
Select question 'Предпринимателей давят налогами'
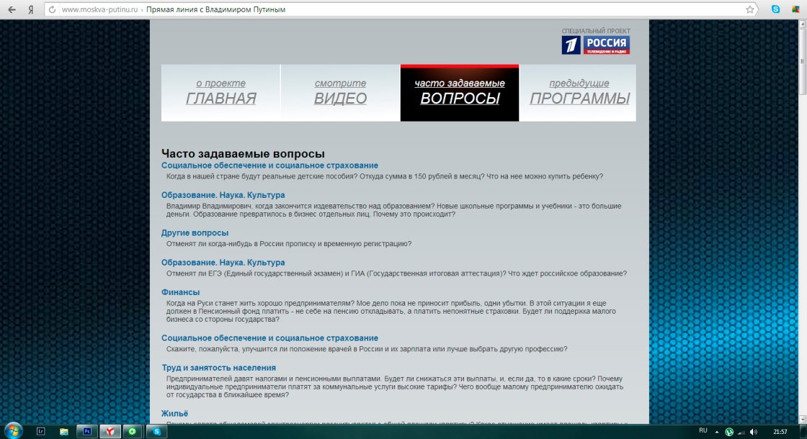coord(395,387)
